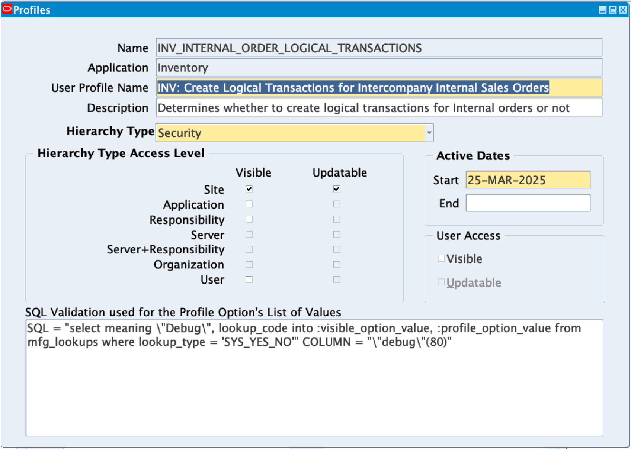Check the Server Visible checkbox
The width and height of the screenshot is (631, 449).
coord(249,234)
